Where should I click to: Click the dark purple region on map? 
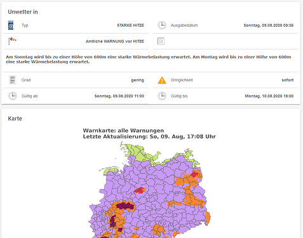point(125,206)
